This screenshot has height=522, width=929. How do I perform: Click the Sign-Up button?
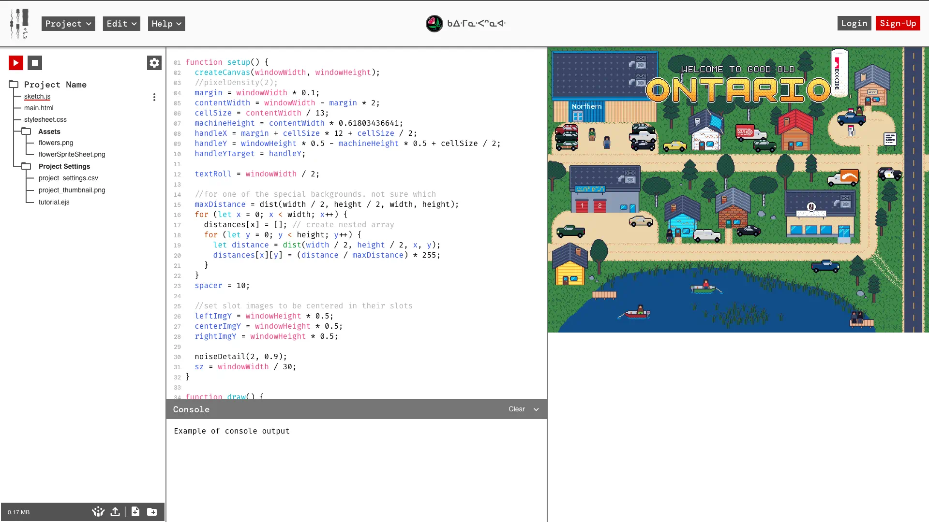pos(898,23)
